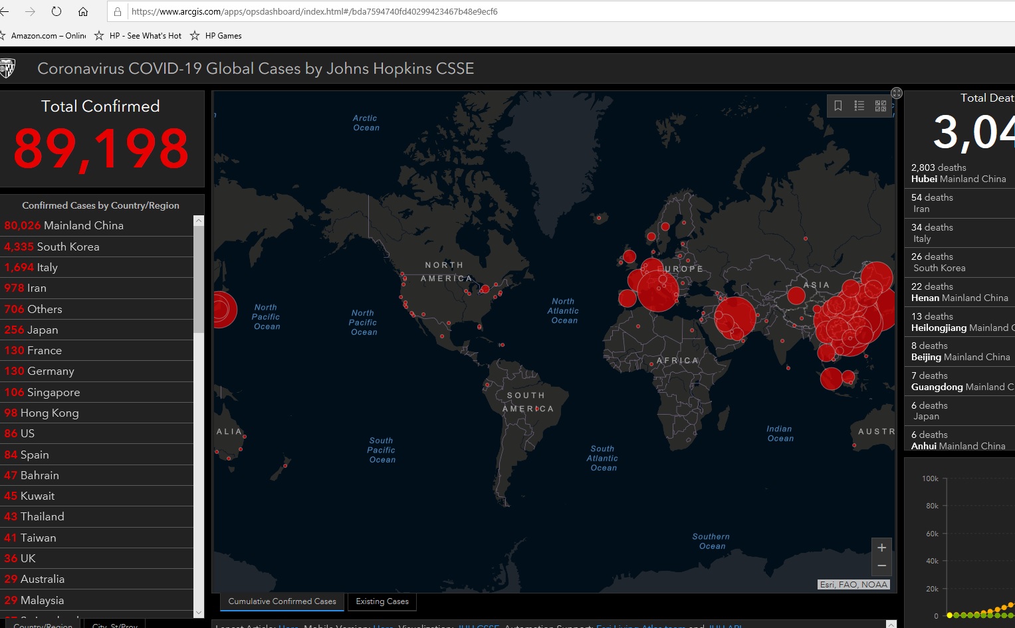Select the 8 deaths Beijing entry

[960, 352]
